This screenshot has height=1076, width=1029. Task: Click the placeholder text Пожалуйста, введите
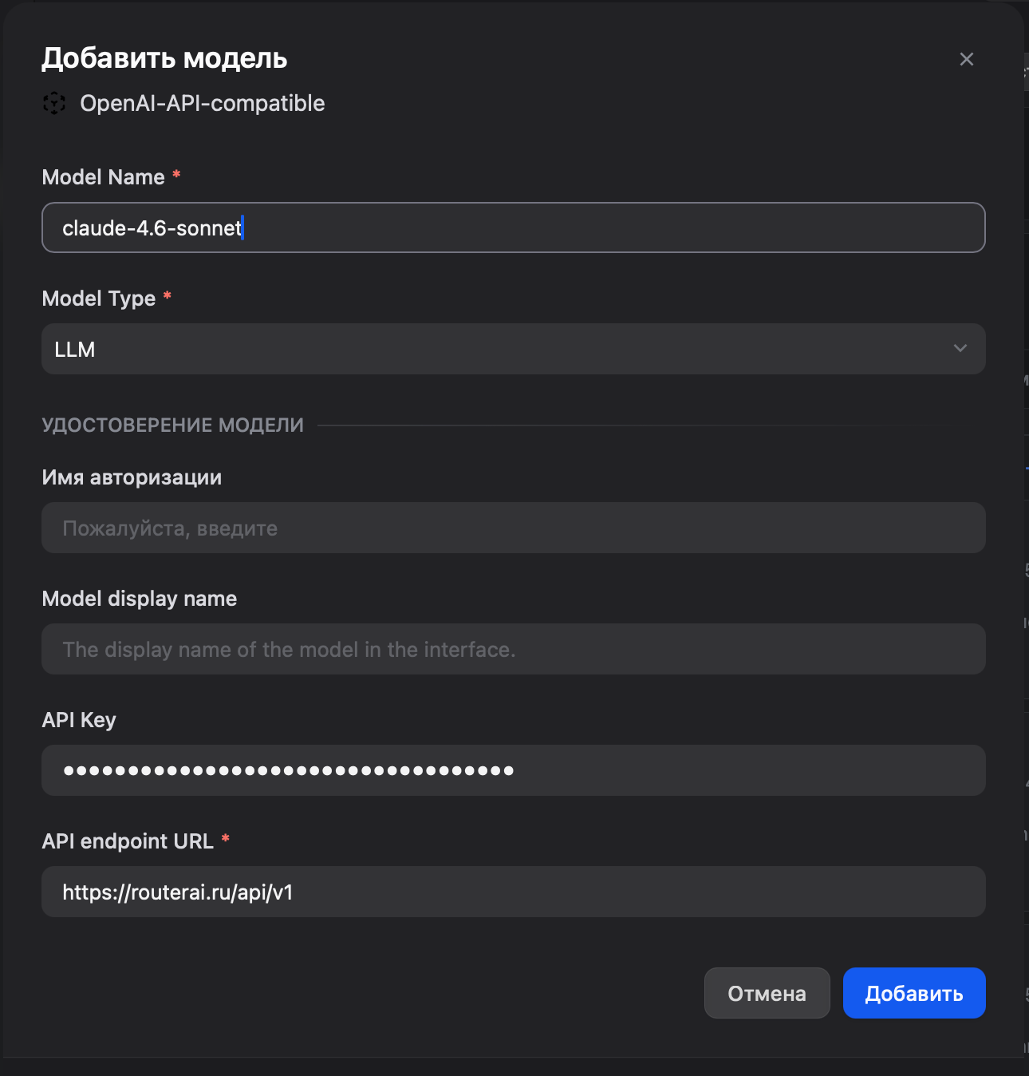[x=170, y=528]
